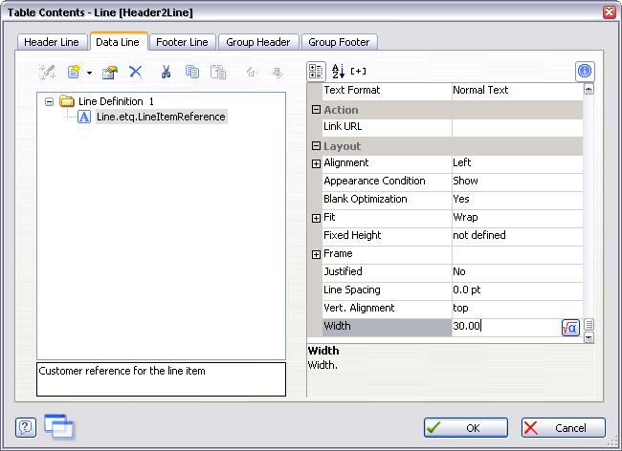This screenshot has height=451, width=622.
Task: Click the No value for Justified
Action: tap(518, 272)
